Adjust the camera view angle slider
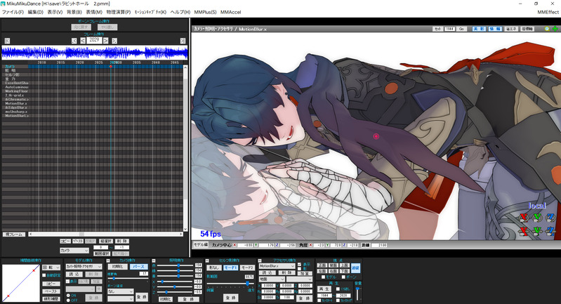Screen dimensions: 561x304 (x=128, y=278)
